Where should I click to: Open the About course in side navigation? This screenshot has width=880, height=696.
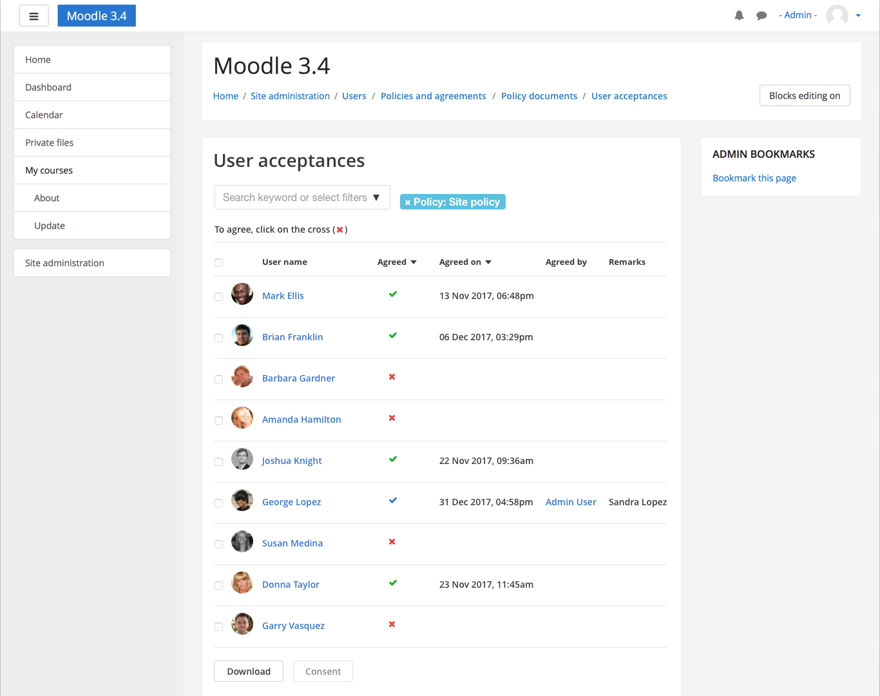pyautogui.click(x=92, y=198)
